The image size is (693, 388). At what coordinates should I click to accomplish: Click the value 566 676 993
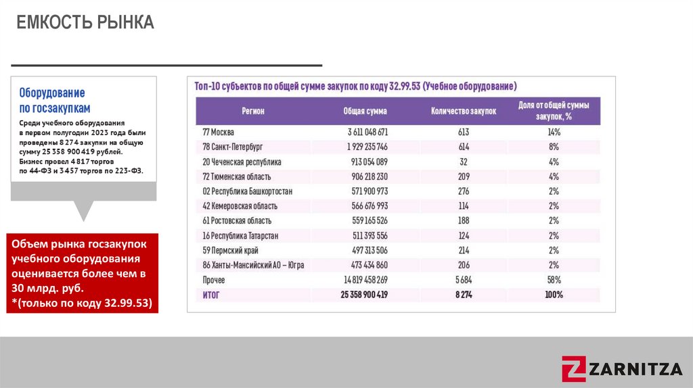click(370, 206)
